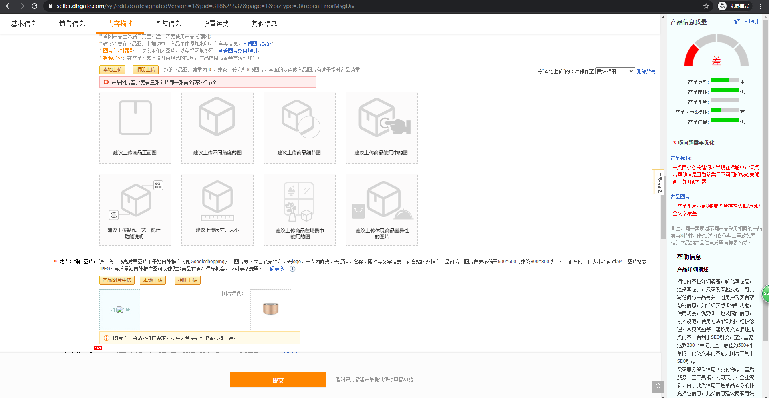The height and width of the screenshot is (398, 769).
Task: Click the TOP back-to-top control
Action: coord(658,387)
